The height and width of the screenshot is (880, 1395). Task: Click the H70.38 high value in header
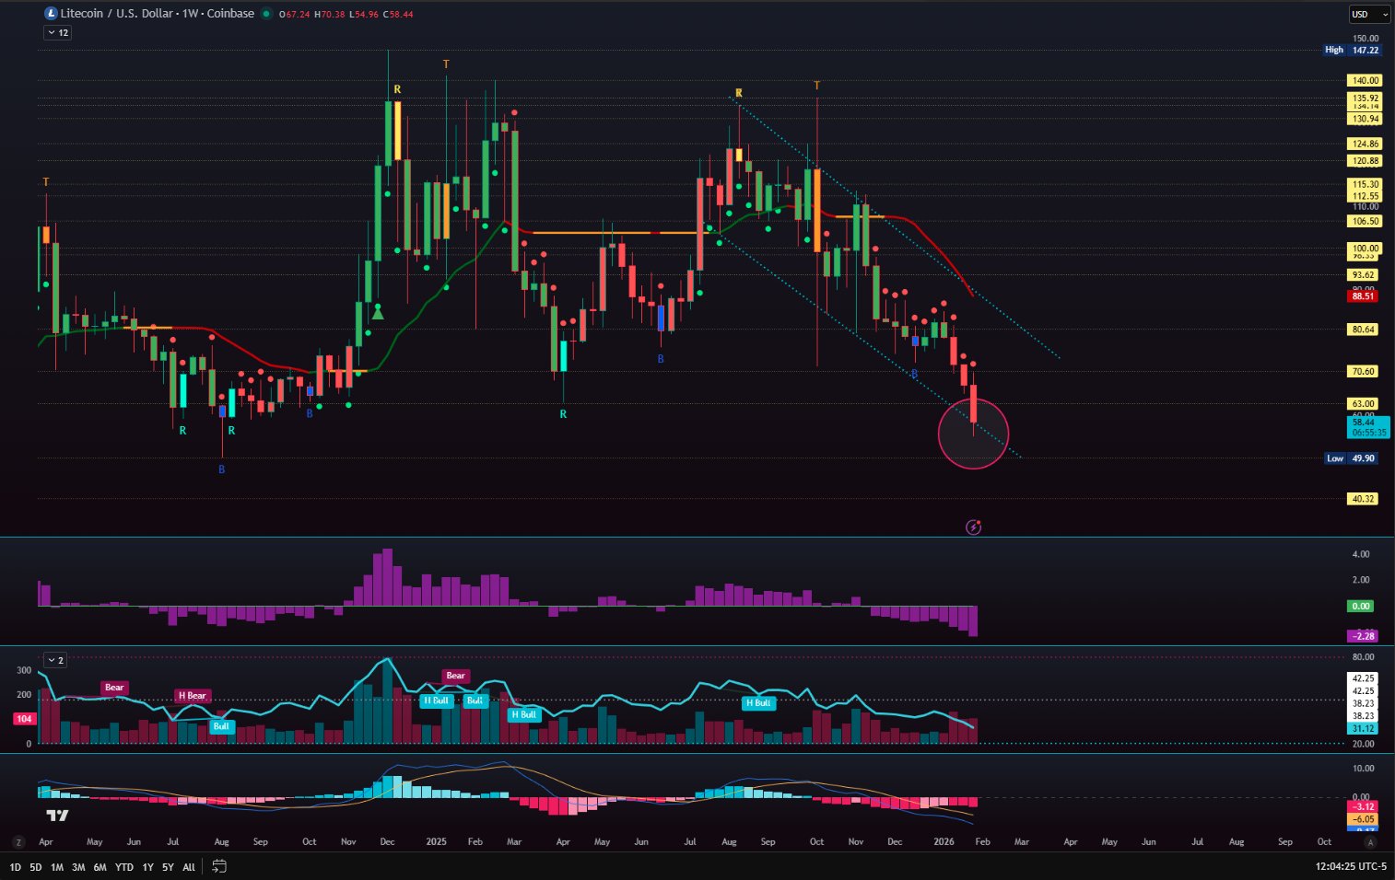click(x=330, y=15)
